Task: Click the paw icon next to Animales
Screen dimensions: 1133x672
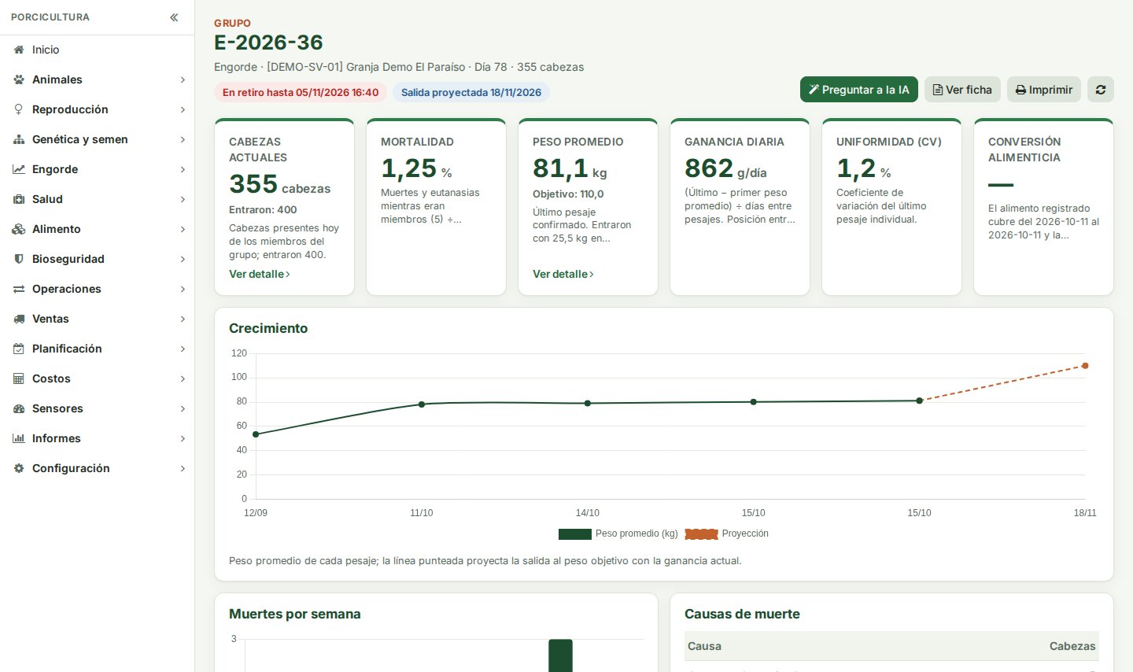Action: pyautogui.click(x=19, y=79)
